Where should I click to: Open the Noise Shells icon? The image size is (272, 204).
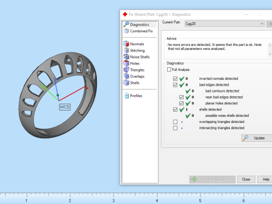[x=126, y=57]
